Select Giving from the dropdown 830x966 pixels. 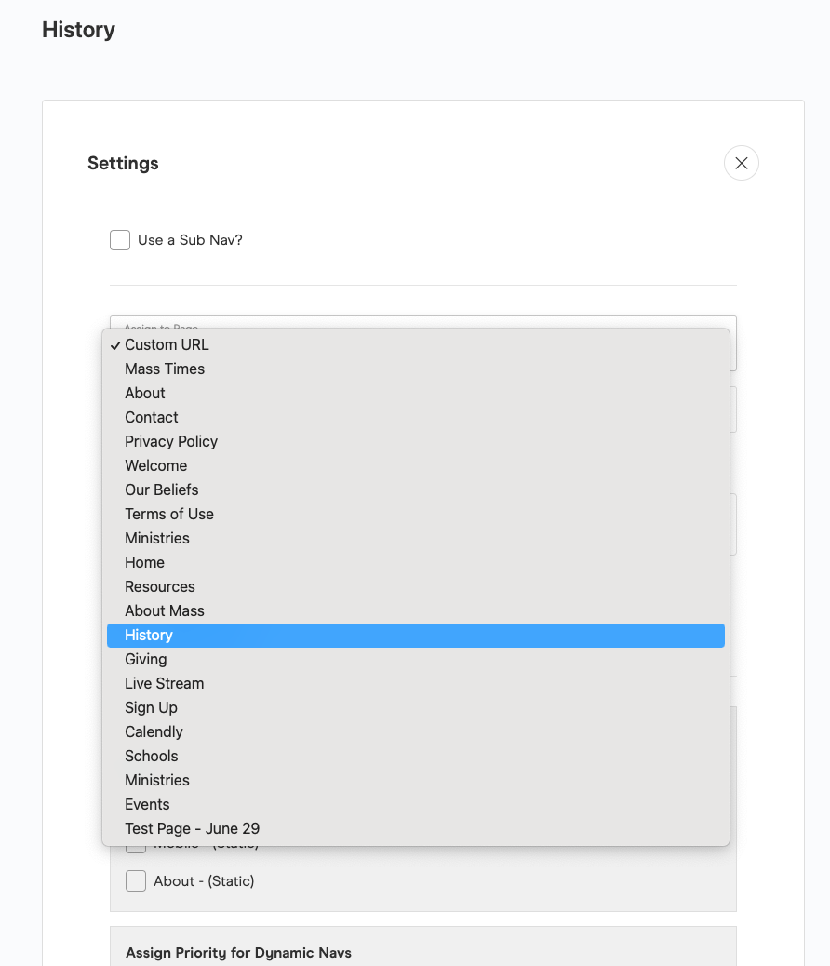[146, 659]
